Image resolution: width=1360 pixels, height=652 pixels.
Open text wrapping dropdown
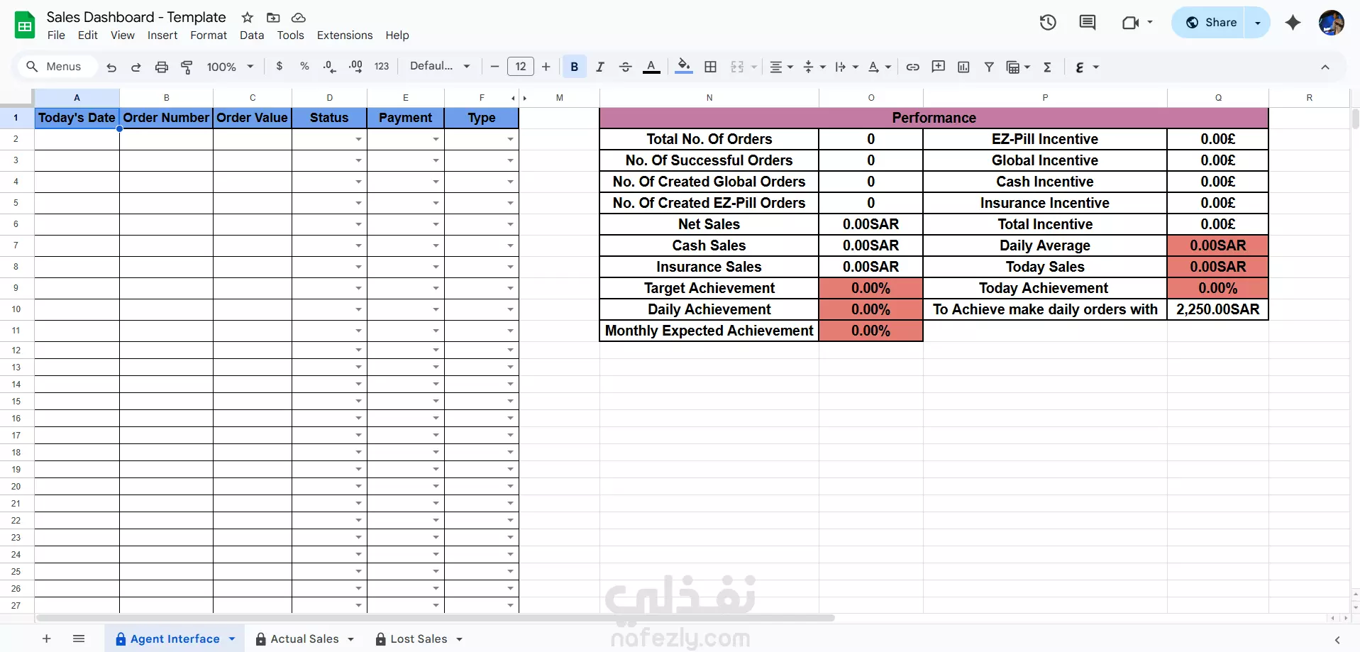point(846,67)
